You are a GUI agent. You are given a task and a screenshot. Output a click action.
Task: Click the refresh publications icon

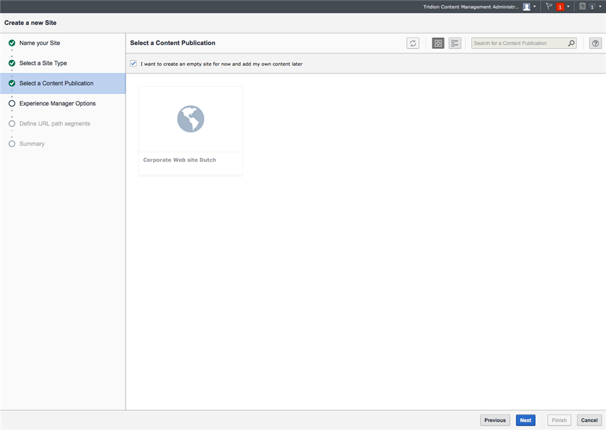click(x=413, y=43)
